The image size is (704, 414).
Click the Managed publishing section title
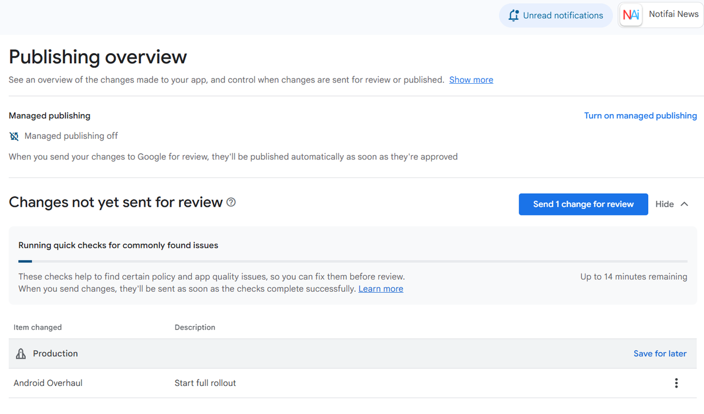(50, 115)
